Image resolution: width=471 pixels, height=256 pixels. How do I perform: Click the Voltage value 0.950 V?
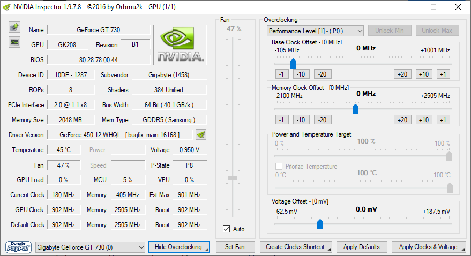point(190,150)
